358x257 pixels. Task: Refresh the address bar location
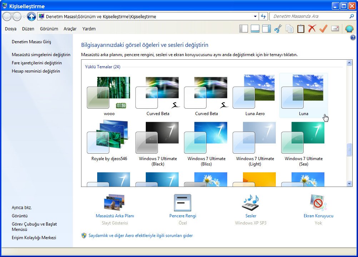tap(263, 16)
